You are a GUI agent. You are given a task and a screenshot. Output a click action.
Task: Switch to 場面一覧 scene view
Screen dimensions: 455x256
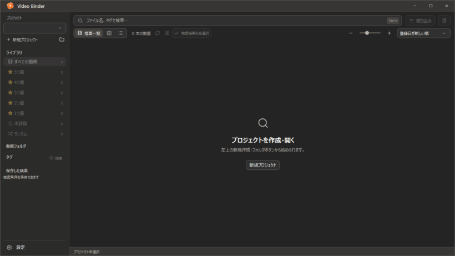click(x=89, y=33)
